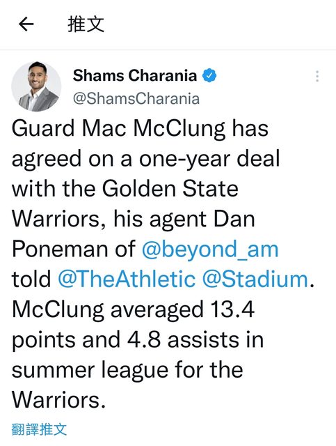Screen dimensions: 336x446
Task: Tap the 'Golden State' text in tweet
Action: 170,189
